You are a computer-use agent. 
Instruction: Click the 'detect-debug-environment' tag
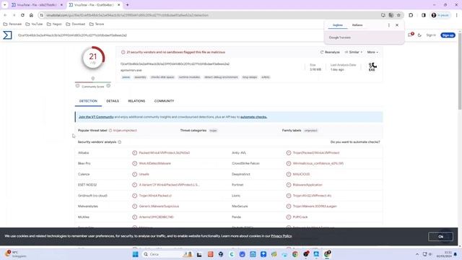(221, 77)
